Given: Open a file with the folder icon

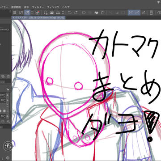Looking at the screenshot, I should 52,13.
